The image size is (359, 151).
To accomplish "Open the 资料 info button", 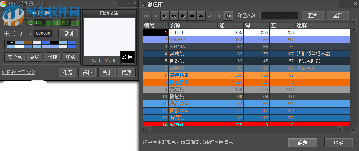I will pos(87,72).
